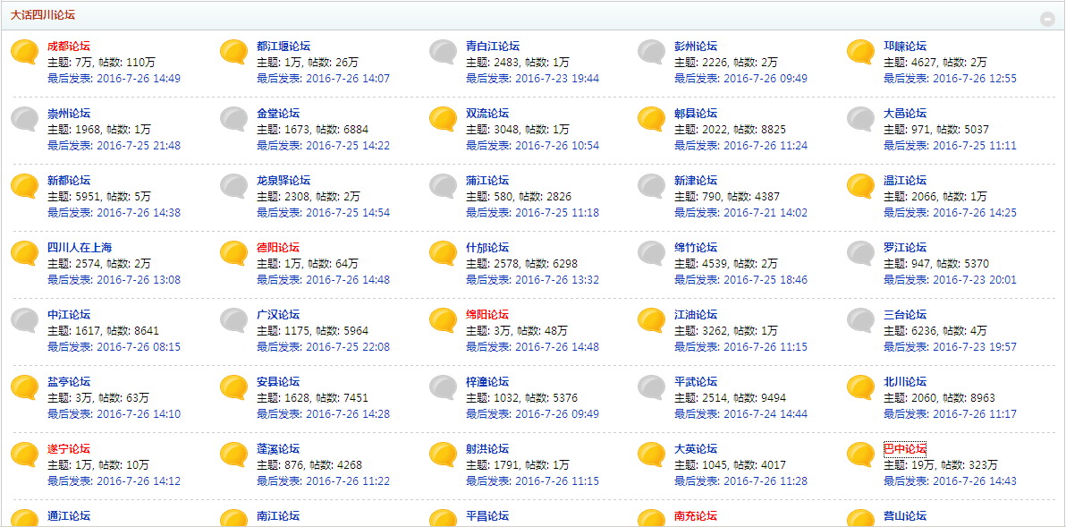Click the text "主题: 19万, 帖数: 323万"
This screenshot has width=1066, height=527.
click(x=941, y=465)
